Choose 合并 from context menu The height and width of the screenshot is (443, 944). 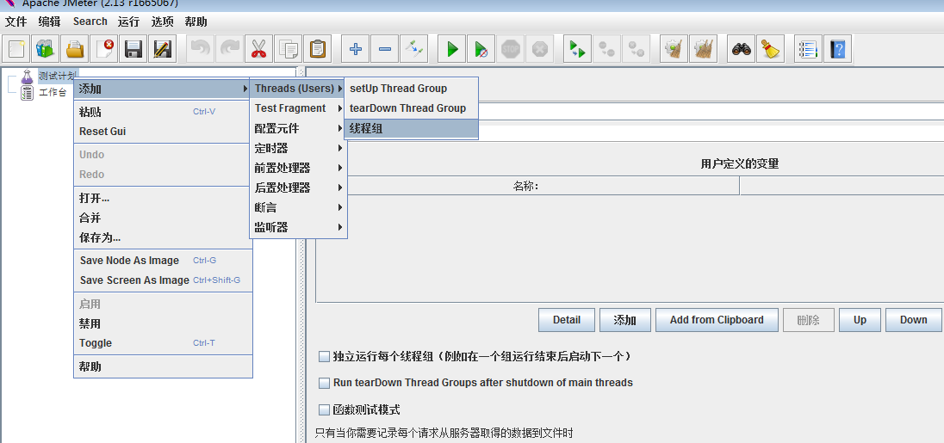[163, 218]
